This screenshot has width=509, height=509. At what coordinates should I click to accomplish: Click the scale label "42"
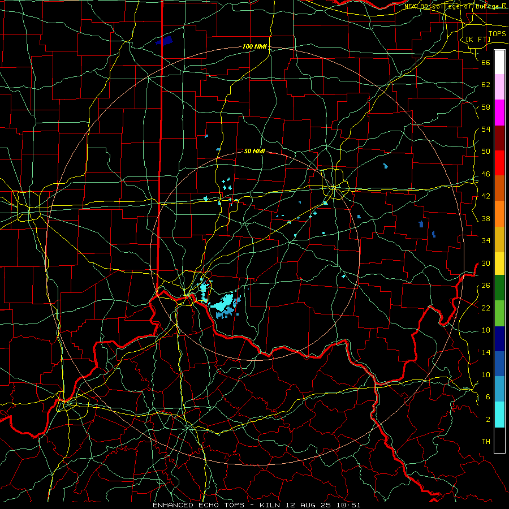pyautogui.click(x=486, y=196)
